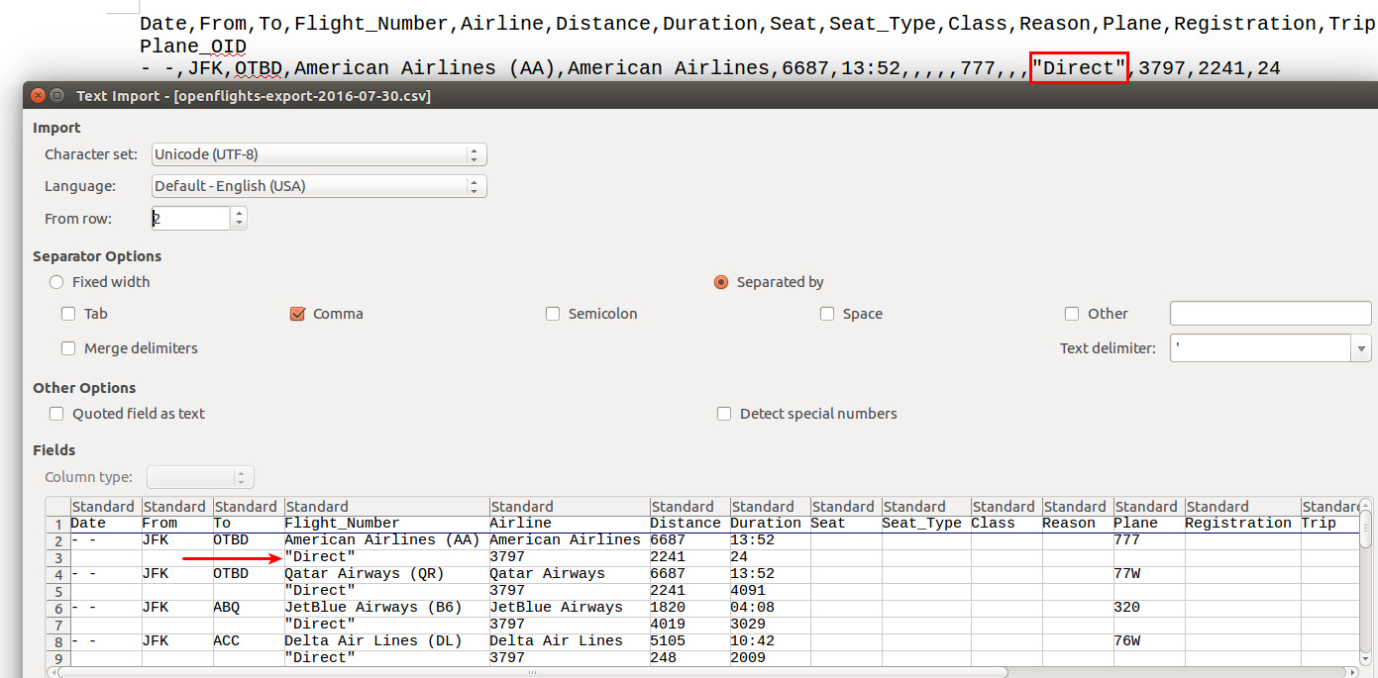Enable the Semicolon separator checkbox
The image size is (1378, 678).
pos(553,314)
